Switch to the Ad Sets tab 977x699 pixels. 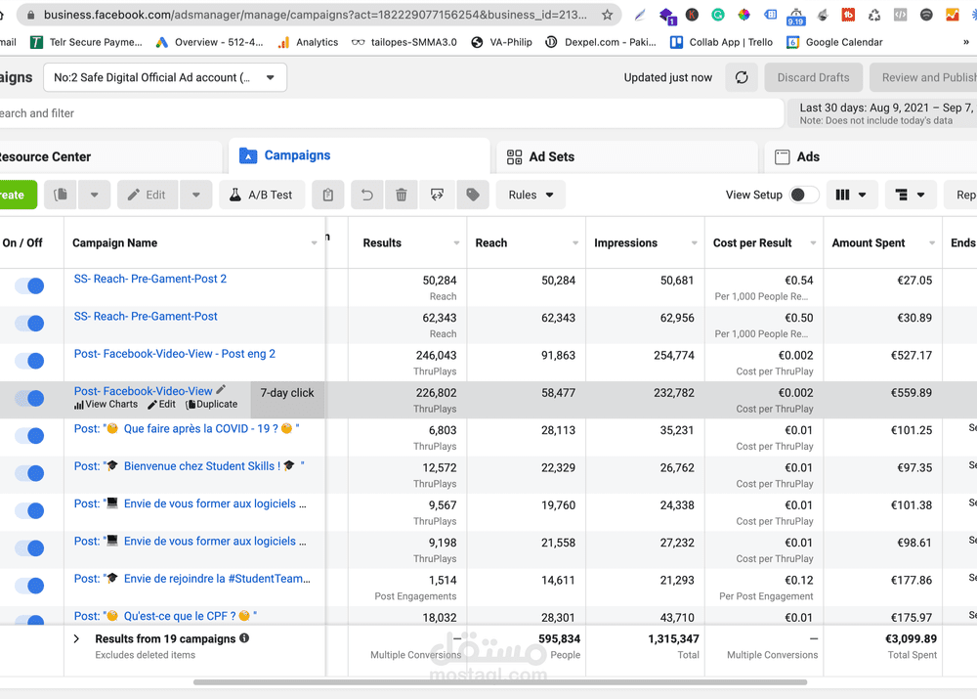point(627,156)
